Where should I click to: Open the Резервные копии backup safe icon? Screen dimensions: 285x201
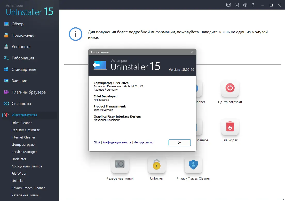point(120,165)
